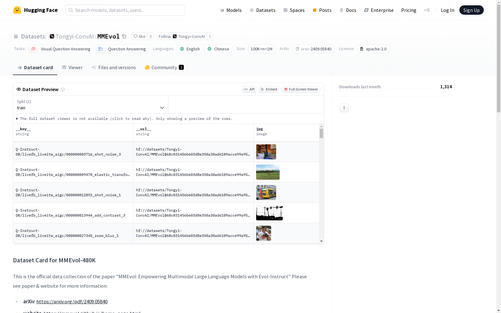
Task: Filter by the Chinese language tag
Action: pos(218,49)
